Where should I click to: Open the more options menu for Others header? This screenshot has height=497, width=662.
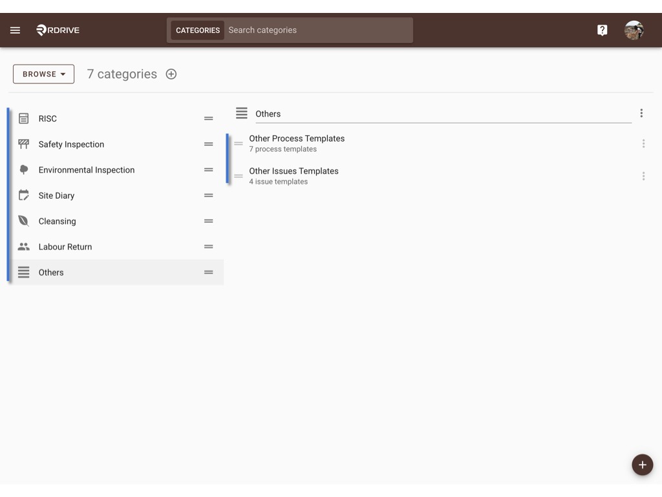click(641, 113)
